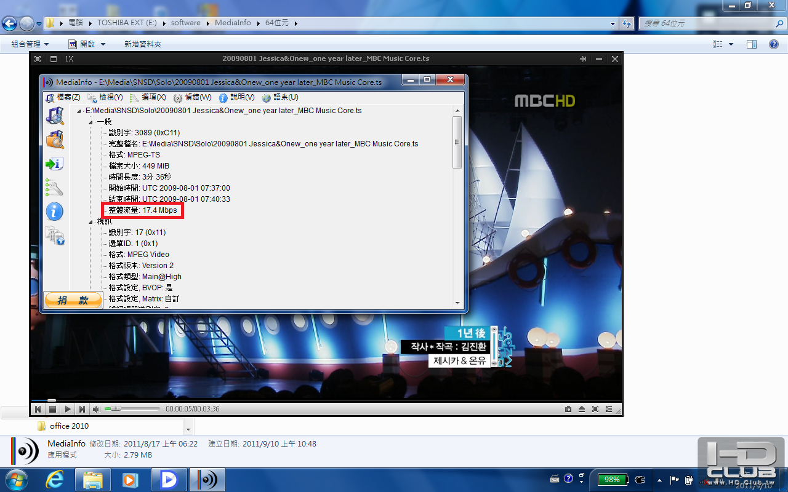788x492 pixels.
Task: Select the 識別字: 3089 (0xC11) row
Action: [x=144, y=133]
